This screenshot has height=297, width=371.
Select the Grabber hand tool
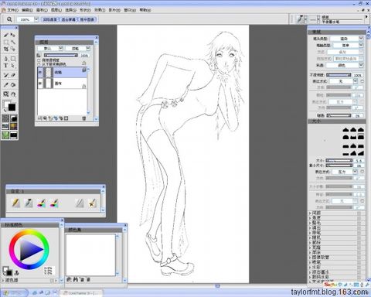[x=13, y=94]
